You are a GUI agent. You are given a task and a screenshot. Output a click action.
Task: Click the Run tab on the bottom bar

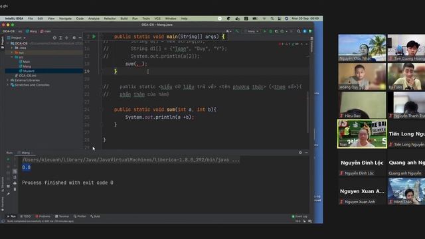pyautogui.click(x=11, y=216)
